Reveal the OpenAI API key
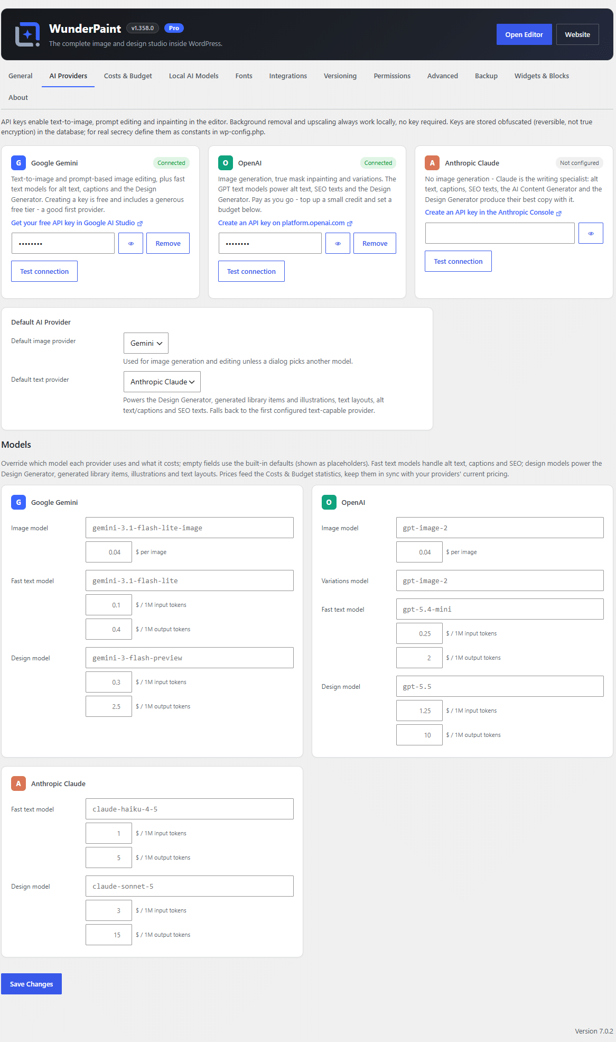This screenshot has width=616, height=1042. tap(338, 243)
